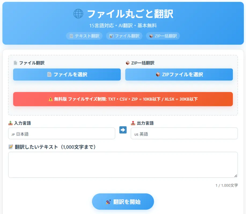Image resolution: width=246 pixels, height=214 pixels.
Task: Click the inbox icon beside 入力言語
Action: [x=11, y=123]
